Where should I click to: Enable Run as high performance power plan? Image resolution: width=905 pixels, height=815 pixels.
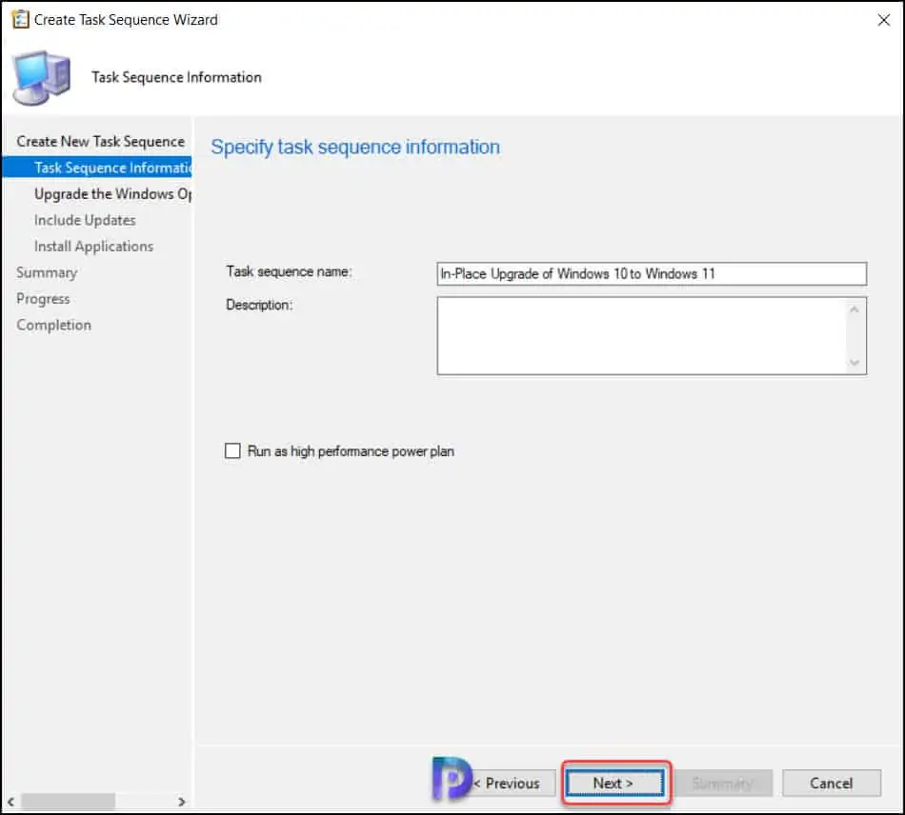232,450
